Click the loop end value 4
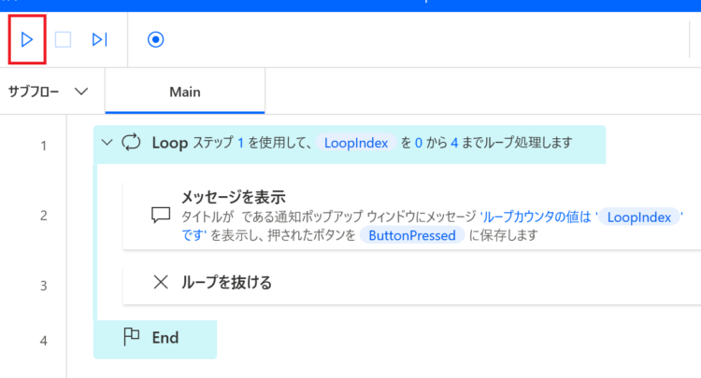The height and width of the screenshot is (378, 701). [454, 143]
